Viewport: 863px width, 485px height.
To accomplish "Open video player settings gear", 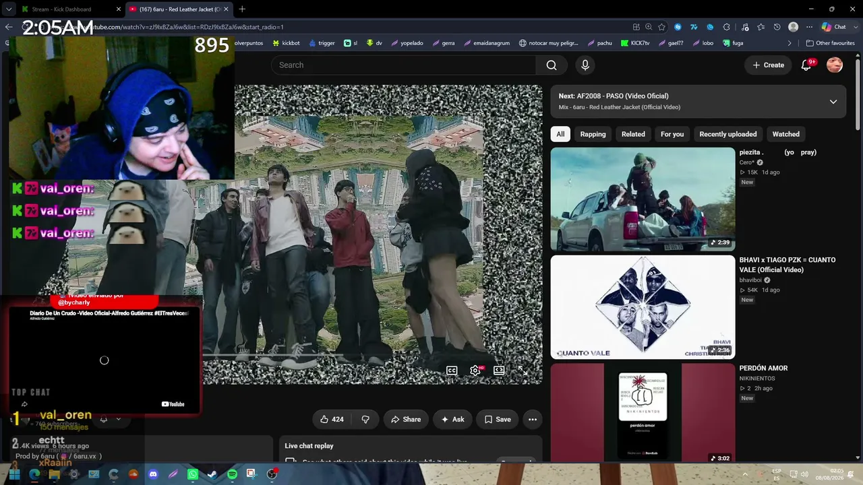I will tap(475, 370).
